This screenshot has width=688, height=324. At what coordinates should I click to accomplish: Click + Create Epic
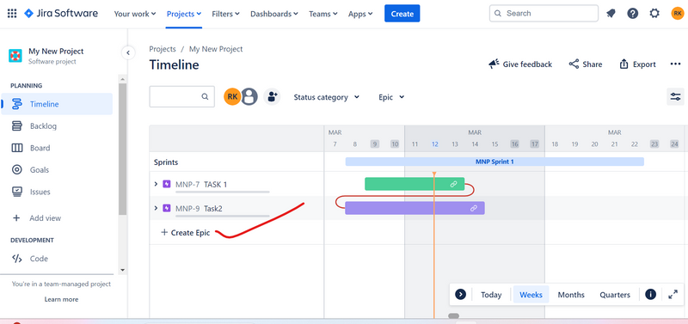pos(185,233)
